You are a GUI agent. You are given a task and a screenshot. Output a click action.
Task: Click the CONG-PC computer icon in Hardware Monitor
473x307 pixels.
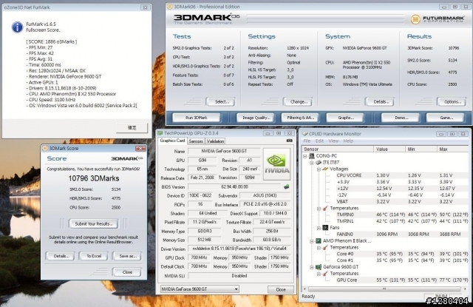[312, 156]
